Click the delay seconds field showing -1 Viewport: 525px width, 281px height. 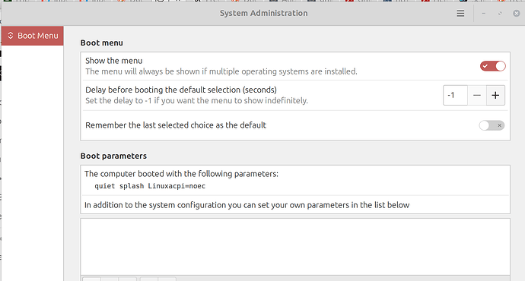coord(455,95)
